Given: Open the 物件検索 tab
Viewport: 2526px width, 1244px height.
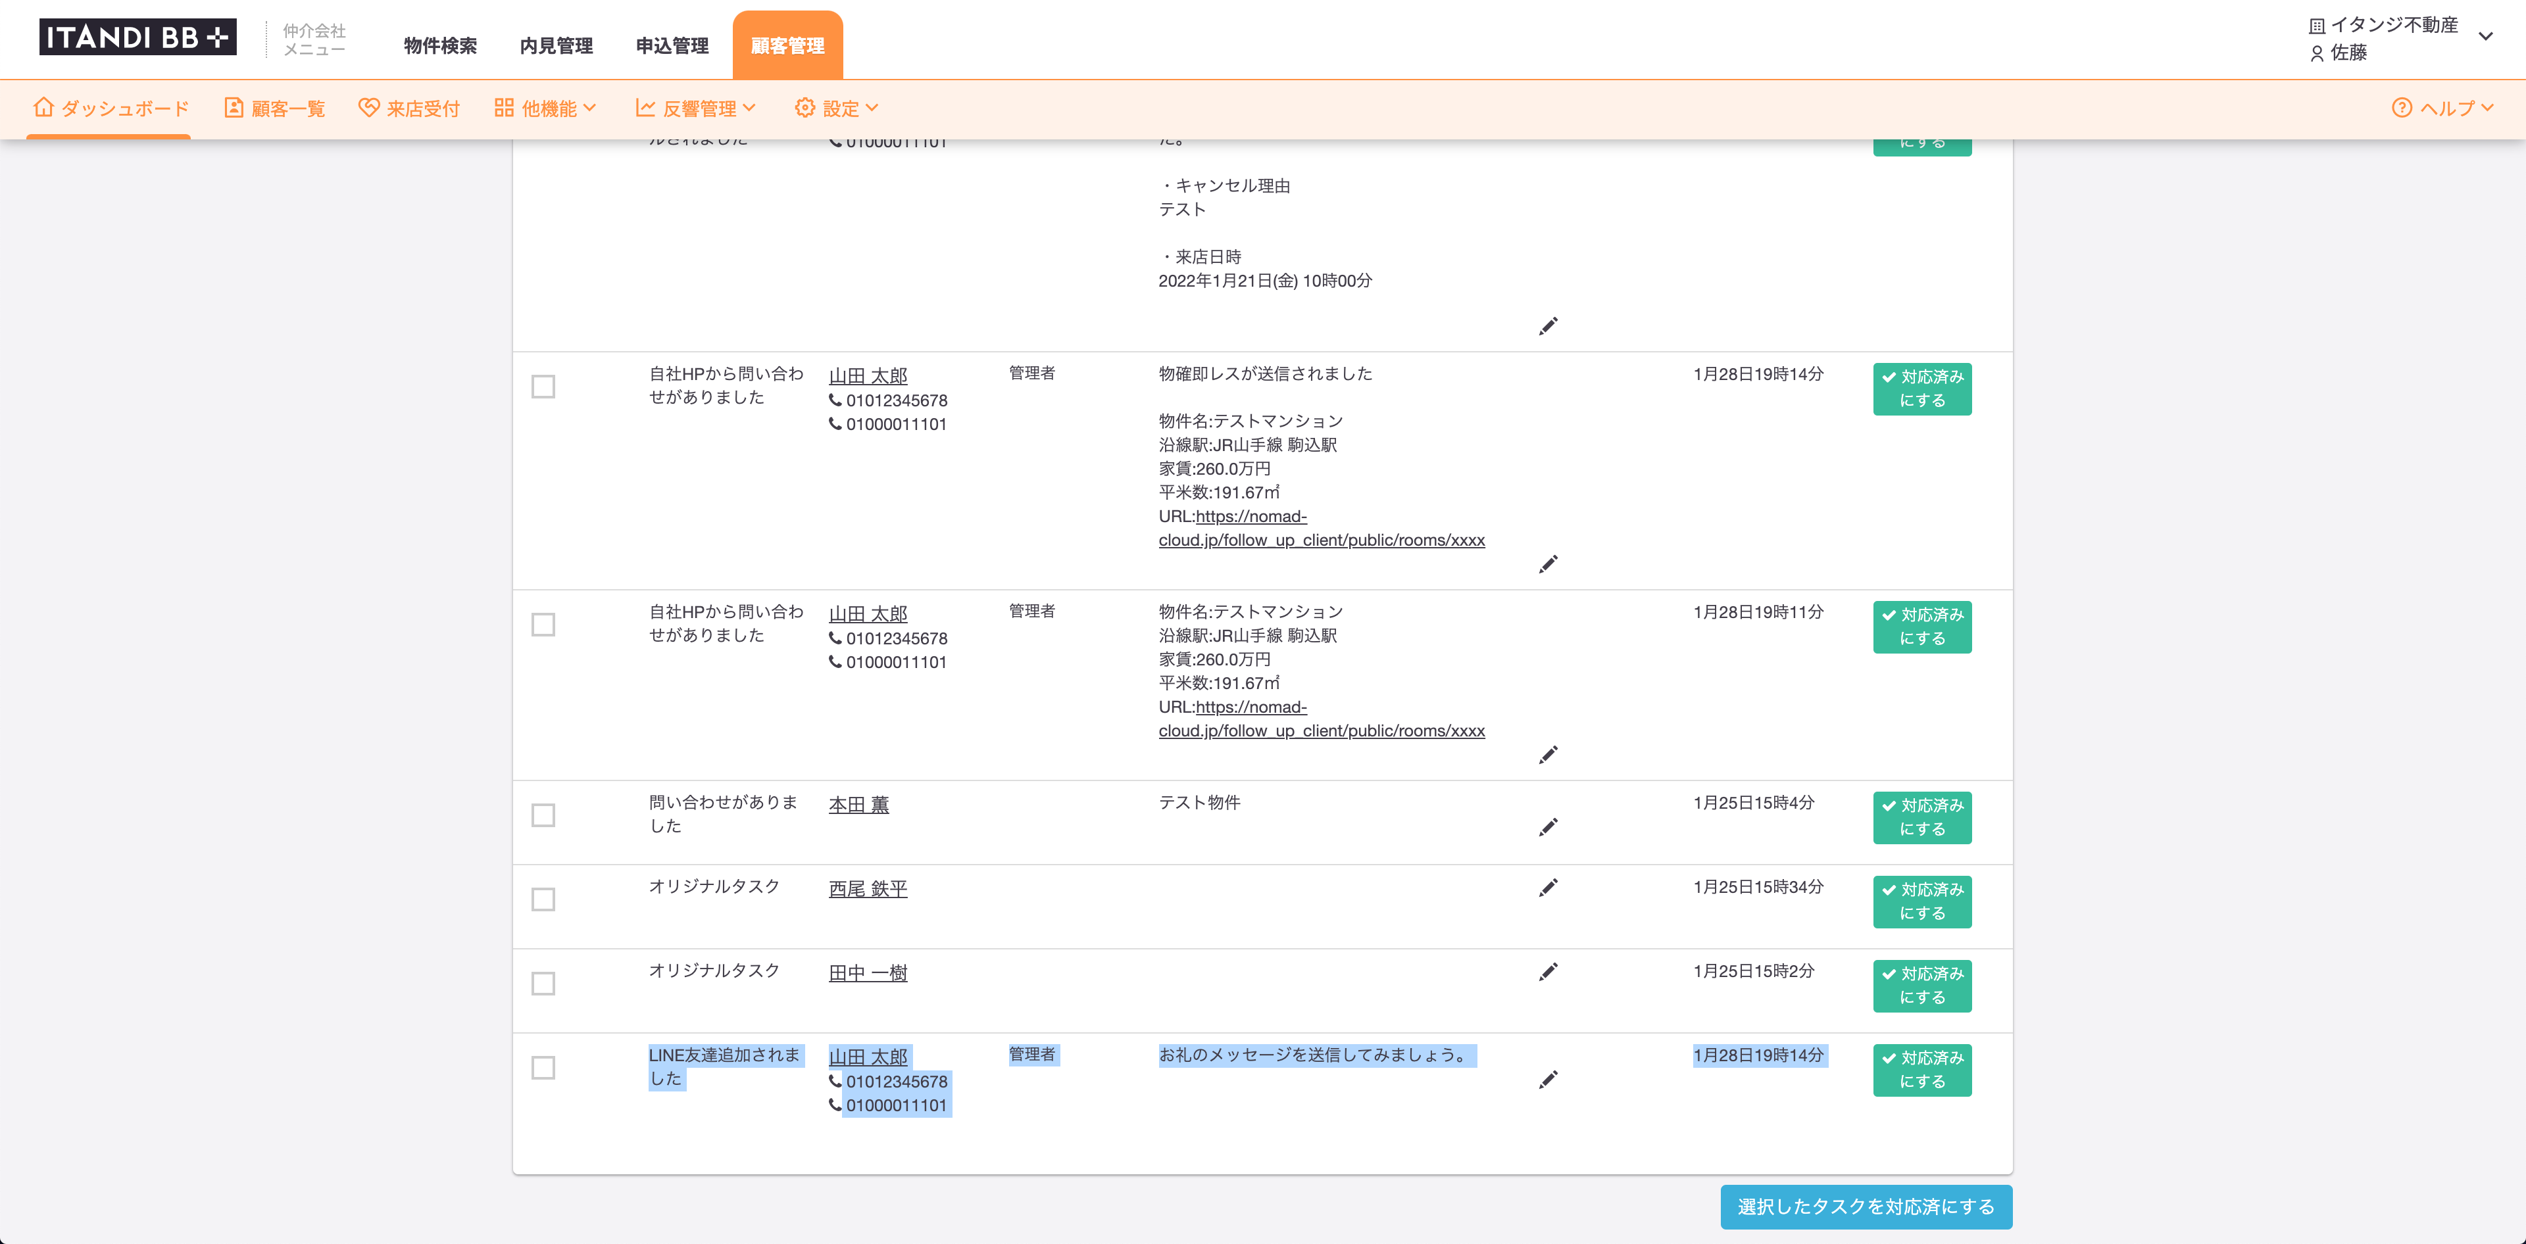Looking at the screenshot, I should pos(440,46).
